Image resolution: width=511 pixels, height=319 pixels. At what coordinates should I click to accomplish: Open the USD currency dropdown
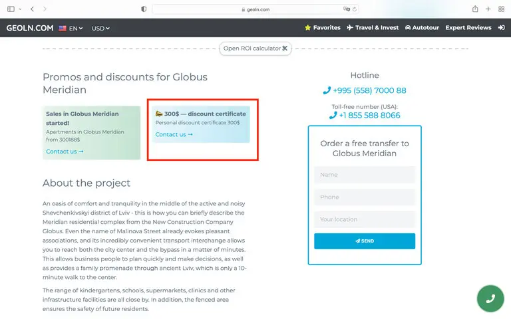click(x=100, y=28)
